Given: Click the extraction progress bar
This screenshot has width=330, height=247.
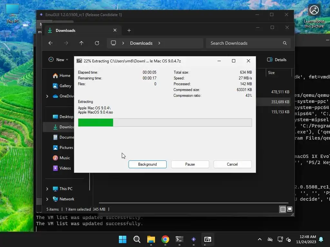Looking at the screenshot, I should tap(165, 123).
